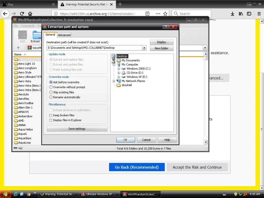This screenshot has width=264, height=198.
Task: Expand My Network Places tree node
Action: click(114, 81)
